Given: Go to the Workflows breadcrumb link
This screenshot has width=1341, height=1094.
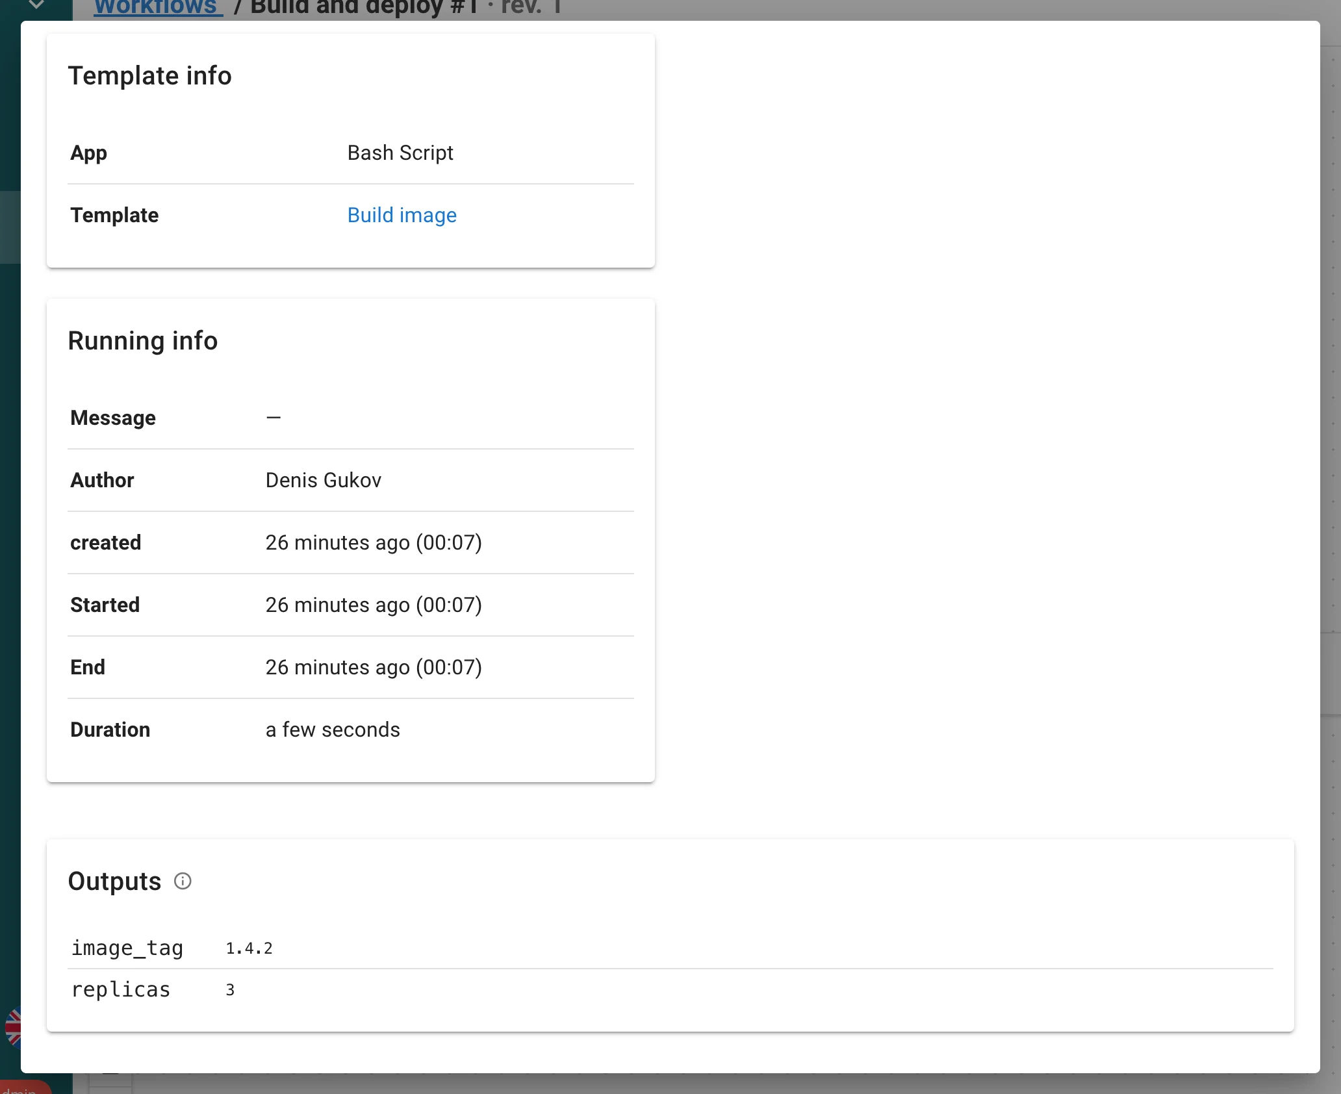Looking at the screenshot, I should [158, 8].
